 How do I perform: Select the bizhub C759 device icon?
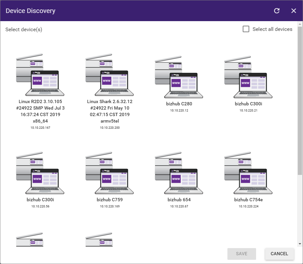pyautogui.click(x=109, y=173)
